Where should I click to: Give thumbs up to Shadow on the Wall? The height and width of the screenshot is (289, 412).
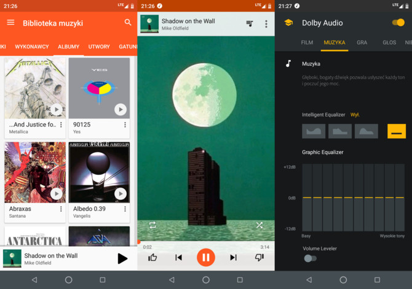click(153, 258)
